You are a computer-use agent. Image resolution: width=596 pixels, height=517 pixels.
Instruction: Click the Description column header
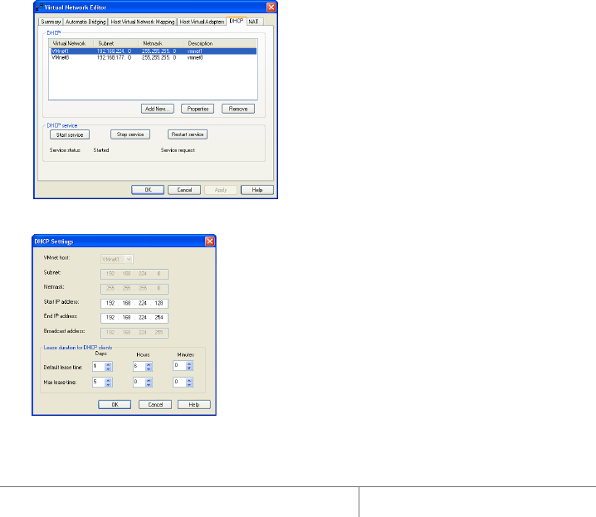[220, 43]
